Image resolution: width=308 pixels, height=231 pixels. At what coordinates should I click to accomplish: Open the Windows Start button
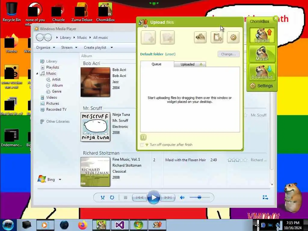click(8, 225)
